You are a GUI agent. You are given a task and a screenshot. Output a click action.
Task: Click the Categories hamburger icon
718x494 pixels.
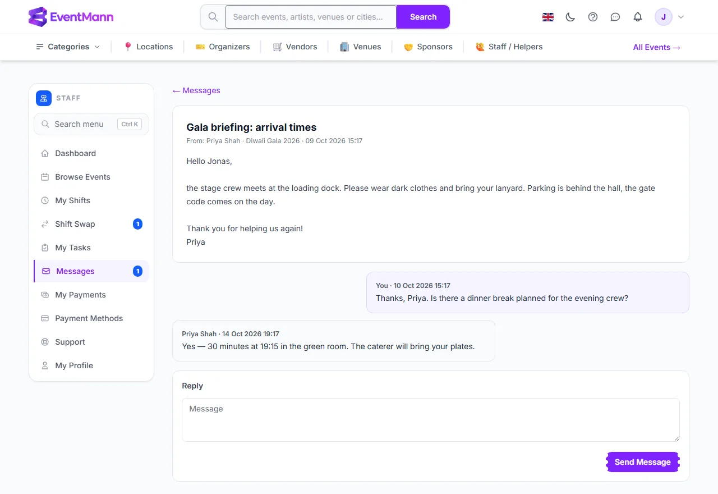click(40, 47)
